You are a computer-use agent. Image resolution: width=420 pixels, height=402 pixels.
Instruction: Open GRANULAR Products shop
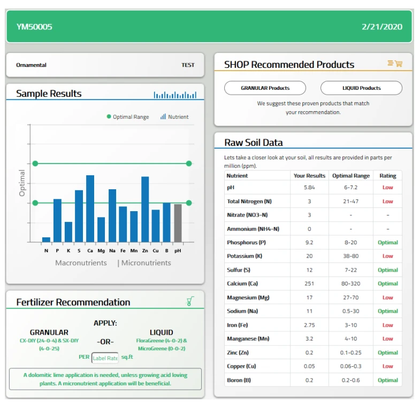click(265, 88)
